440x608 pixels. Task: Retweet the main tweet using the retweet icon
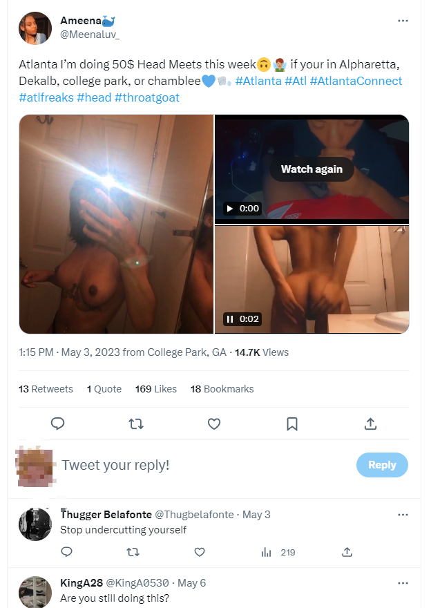tap(136, 424)
